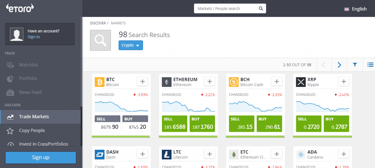Click the eToro logo
375x168 pixels.
(x=20, y=8)
